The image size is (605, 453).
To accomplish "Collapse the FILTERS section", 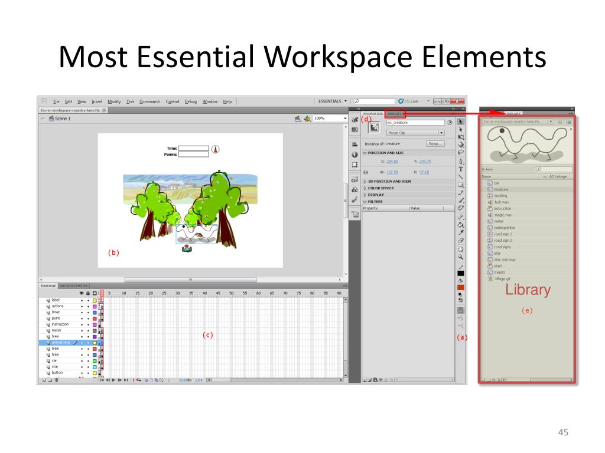I will click(x=365, y=202).
